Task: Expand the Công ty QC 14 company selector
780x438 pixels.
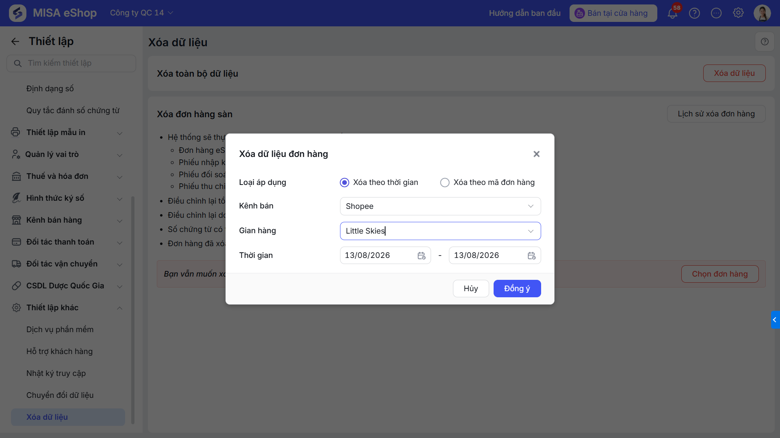Action: coord(141,13)
